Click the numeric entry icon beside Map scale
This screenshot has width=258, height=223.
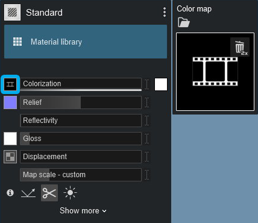pos(147,175)
